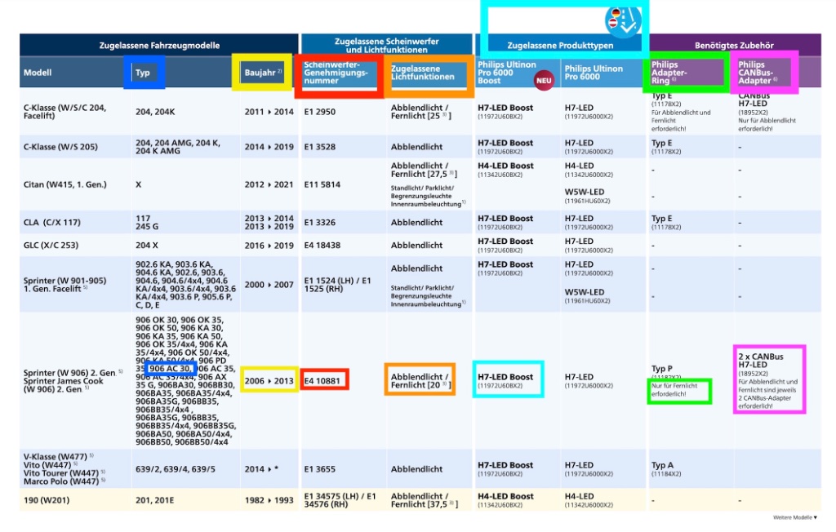Click the Benötigtes Zubehör header
Screen dimensions: 836x532
(734, 46)
